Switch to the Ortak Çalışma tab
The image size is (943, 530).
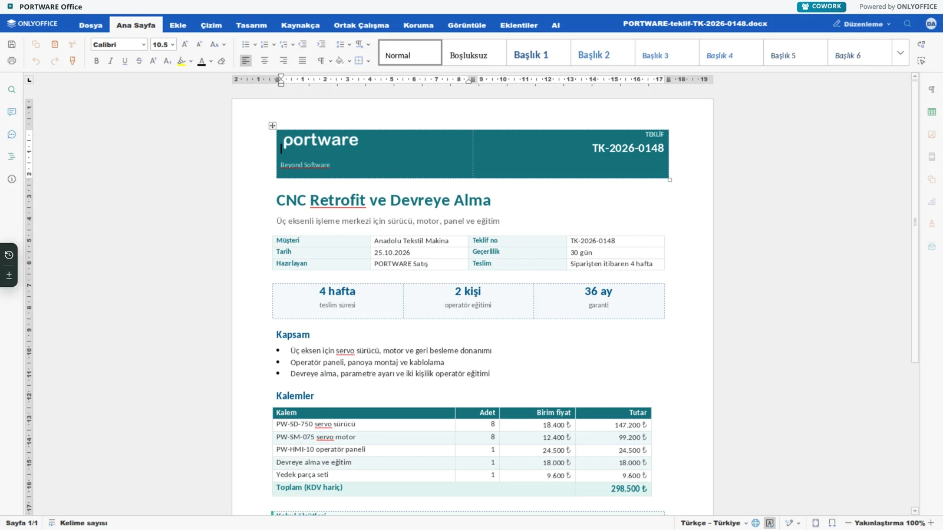pyautogui.click(x=361, y=25)
